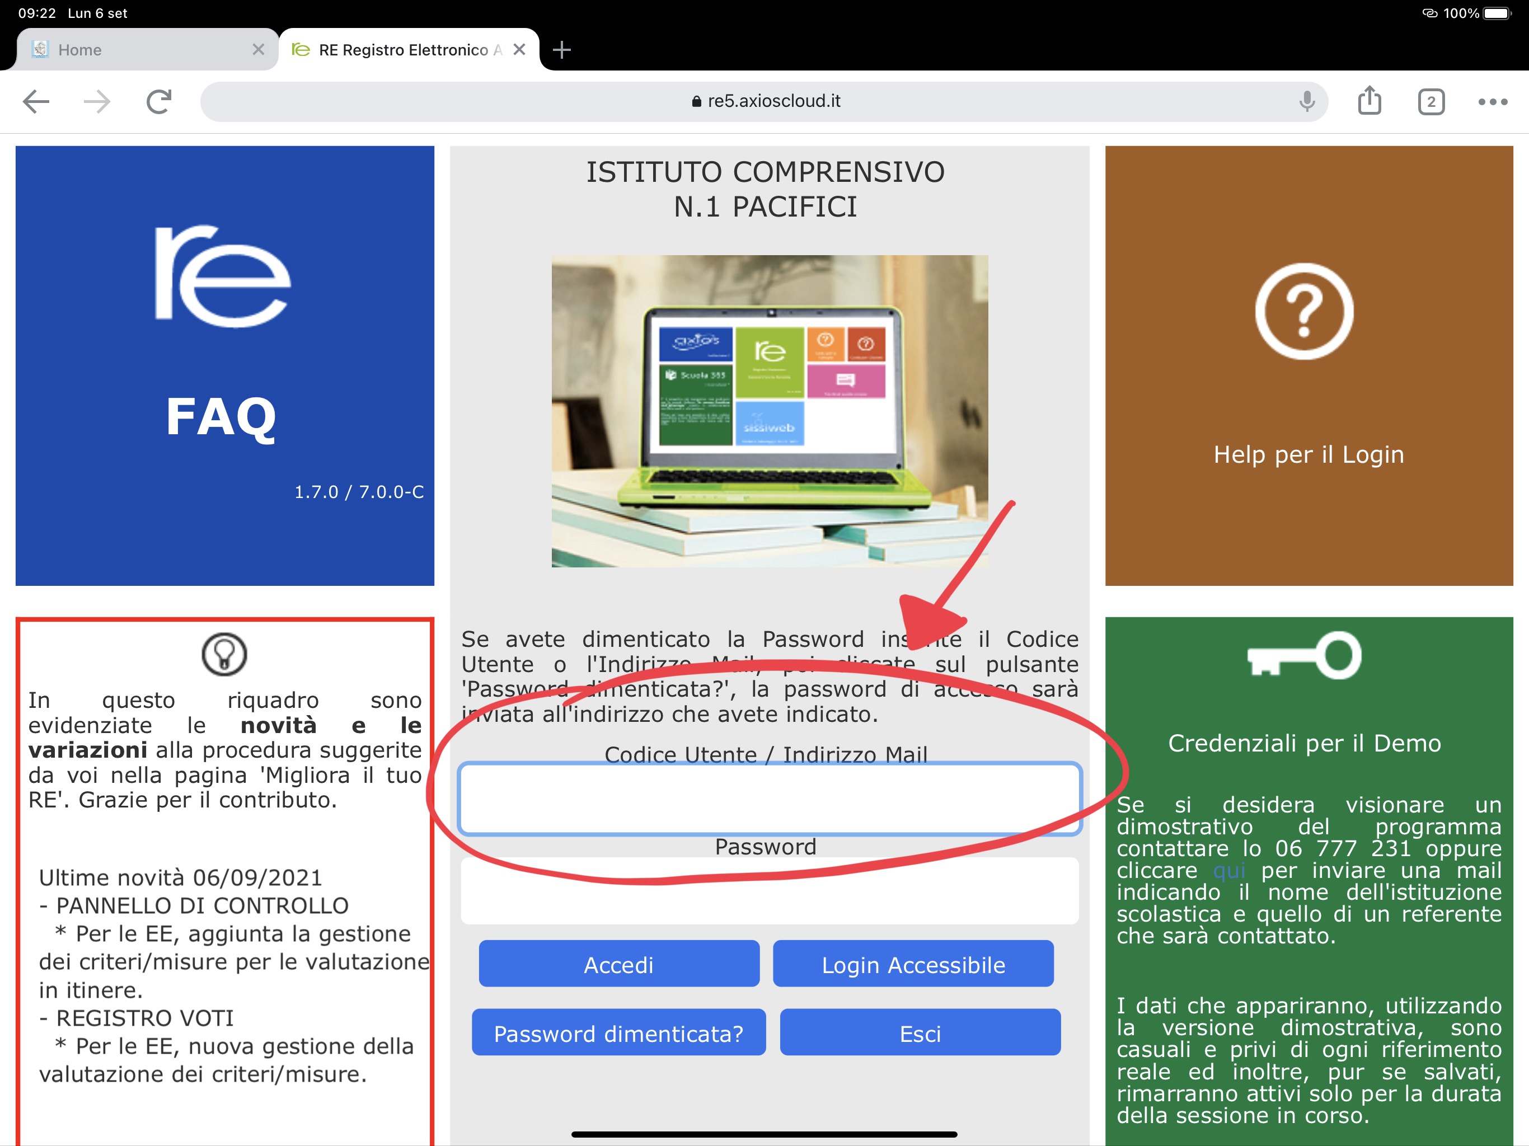The height and width of the screenshot is (1146, 1529).
Task: Go back with the browser back arrow
Action: 36,102
